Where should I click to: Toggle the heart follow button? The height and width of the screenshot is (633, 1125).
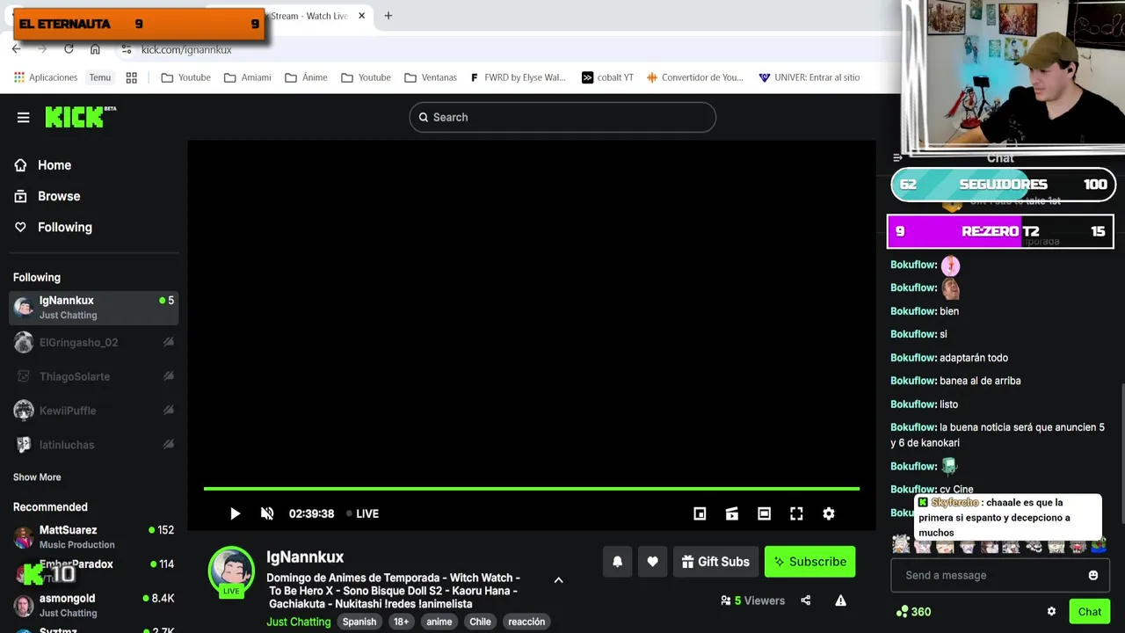652,562
